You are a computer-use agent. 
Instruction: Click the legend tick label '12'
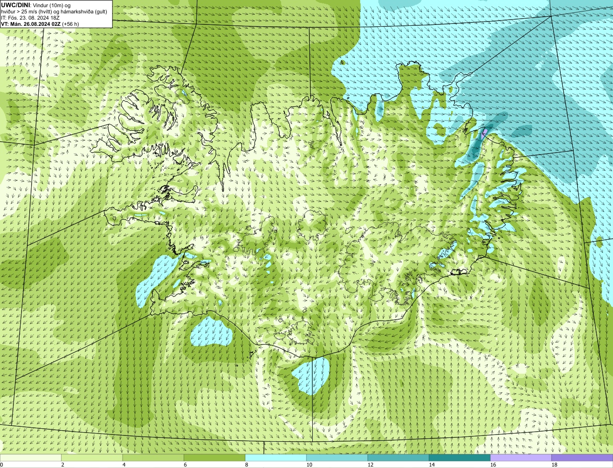point(371,465)
